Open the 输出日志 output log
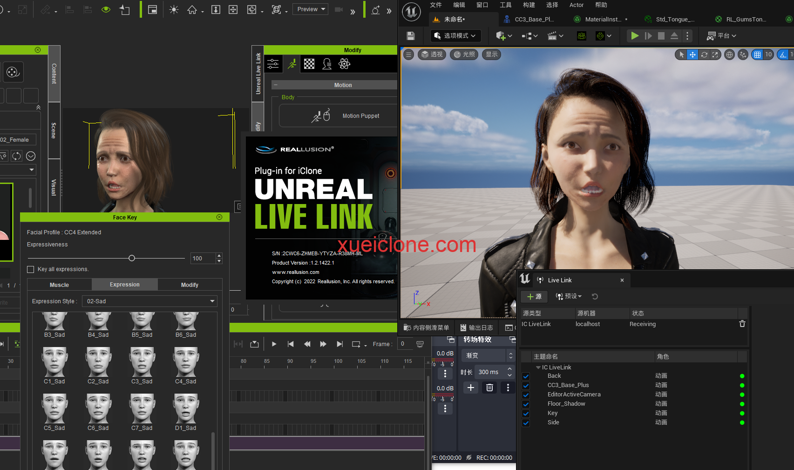The width and height of the screenshot is (794, 470). point(476,327)
